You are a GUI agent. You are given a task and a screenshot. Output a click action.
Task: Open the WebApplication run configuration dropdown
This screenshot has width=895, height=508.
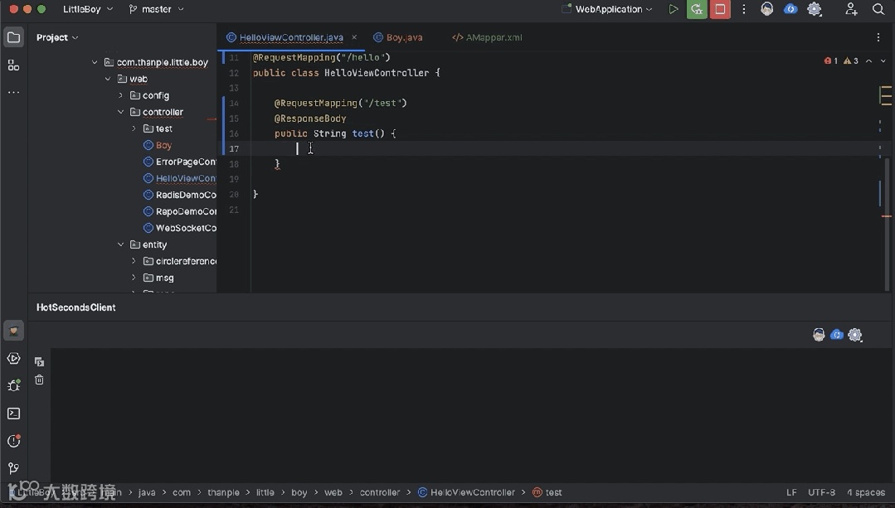tap(609, 10)
